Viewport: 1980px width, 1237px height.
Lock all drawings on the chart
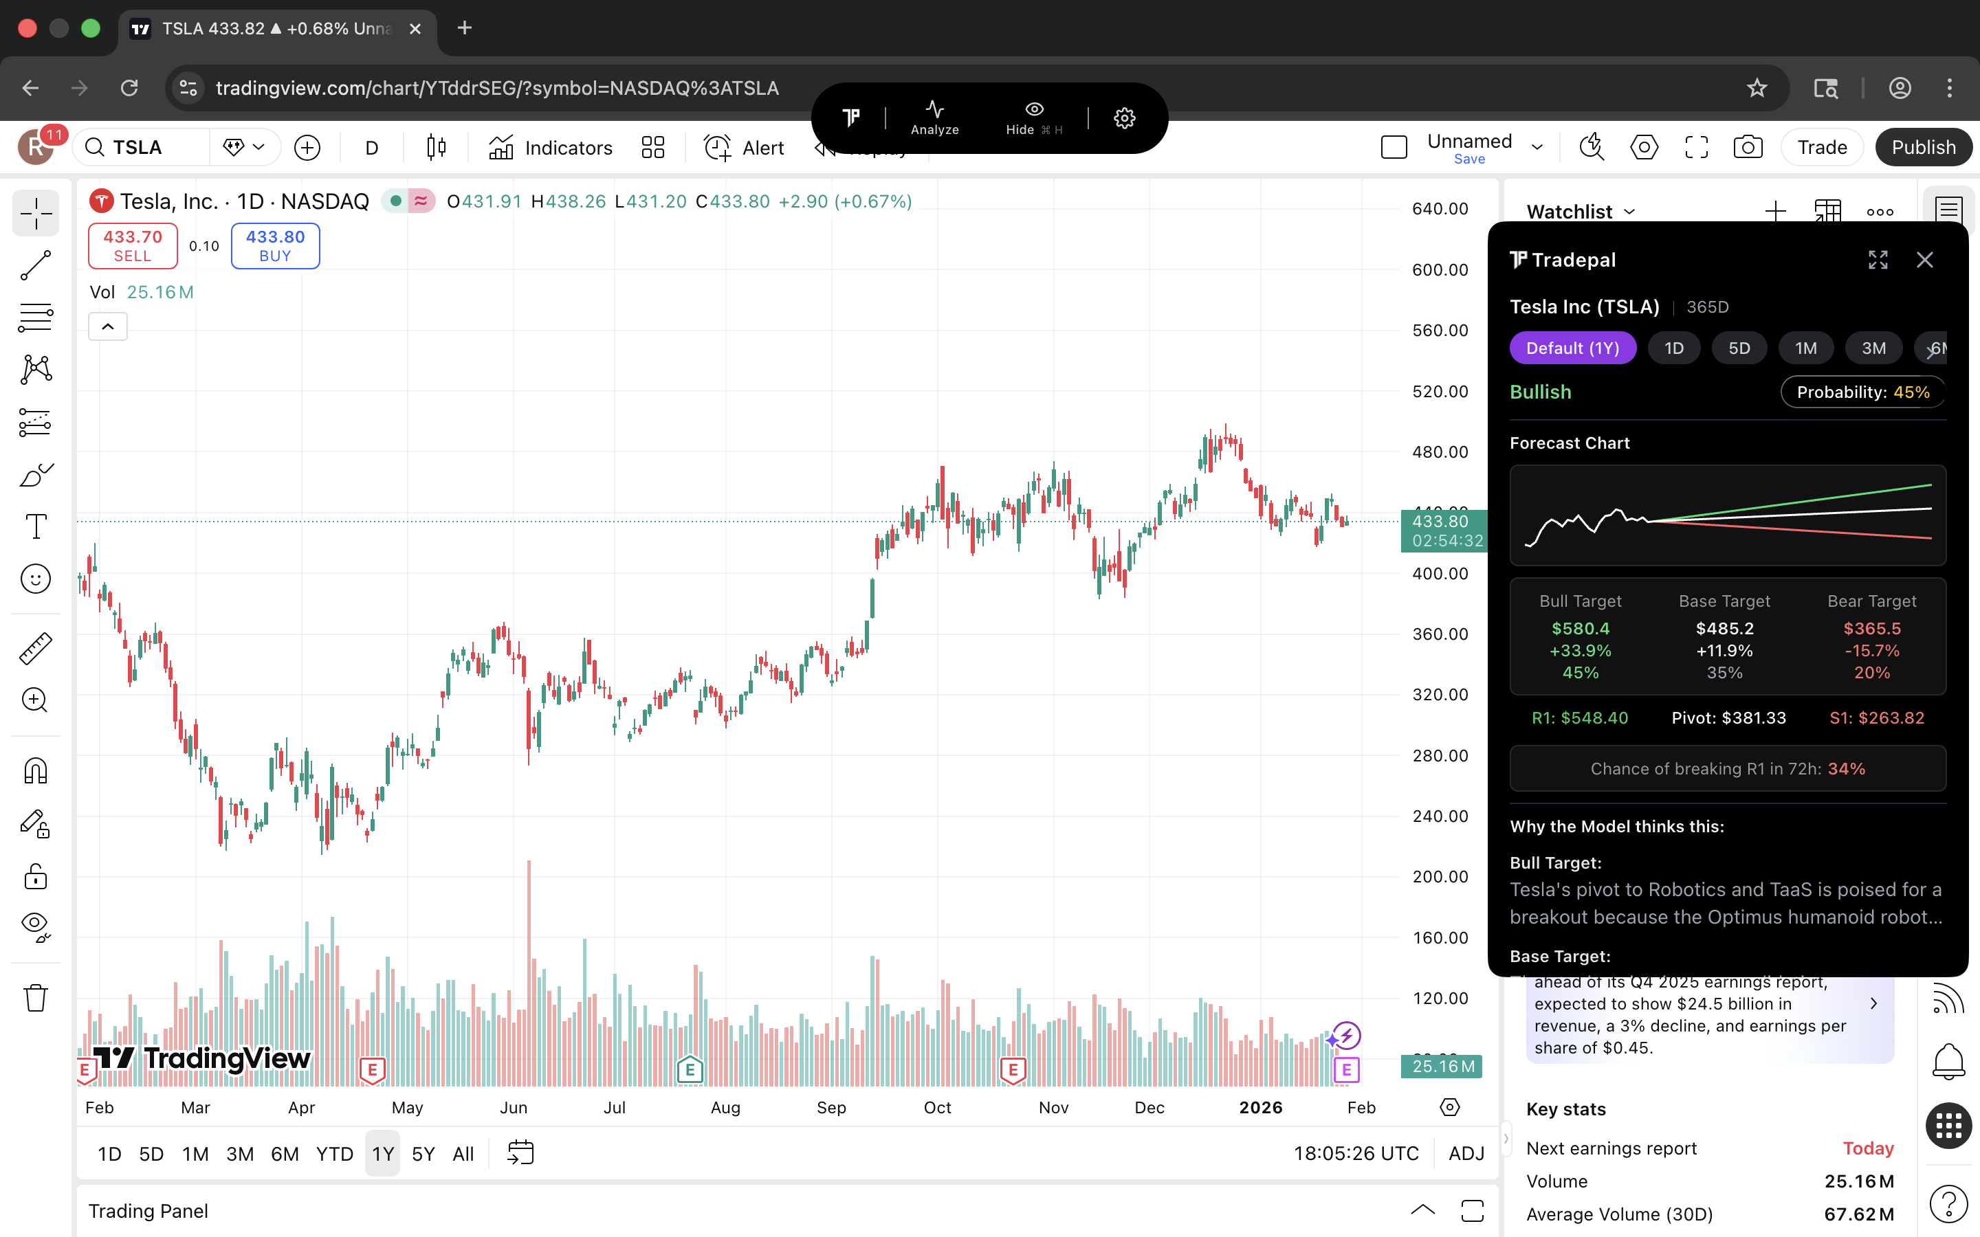[35, 876]
